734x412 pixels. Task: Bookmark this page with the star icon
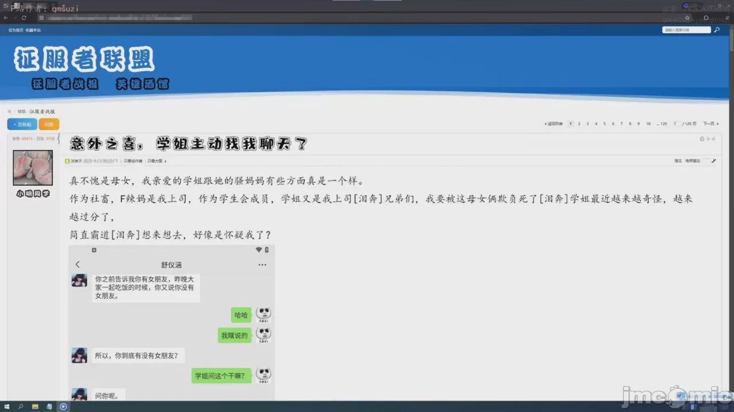(x=687, y=18)
